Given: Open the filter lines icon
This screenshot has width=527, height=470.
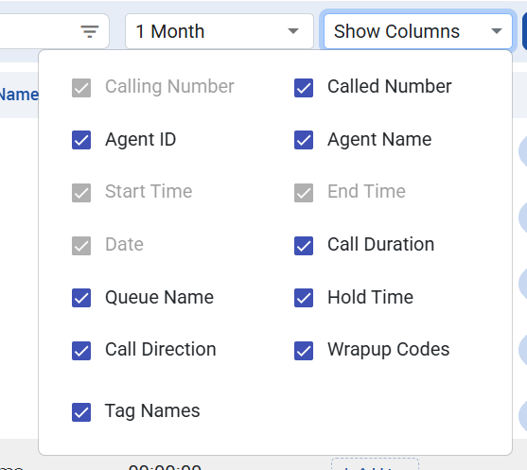Looking at the screenshot, I should point(90,31).
